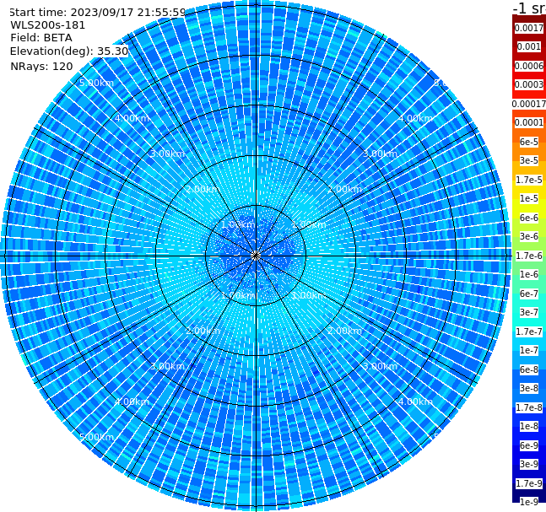Click the Field: BETA label
Viewport: 546px width, 512px height.
tap(41, 38)
